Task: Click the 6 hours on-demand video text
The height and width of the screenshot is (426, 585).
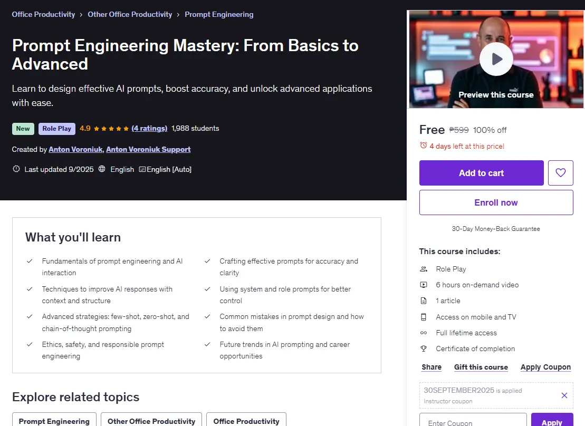Action: [x=477, y=285]
